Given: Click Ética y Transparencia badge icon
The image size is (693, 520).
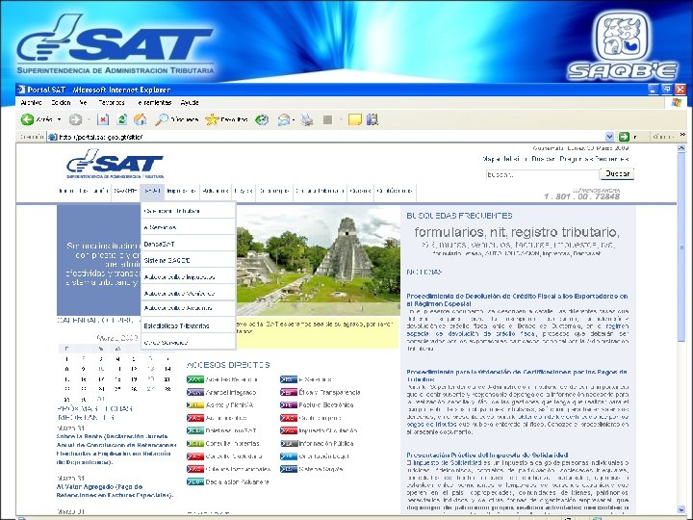Looking at the screenshot, I should point(289,392).
